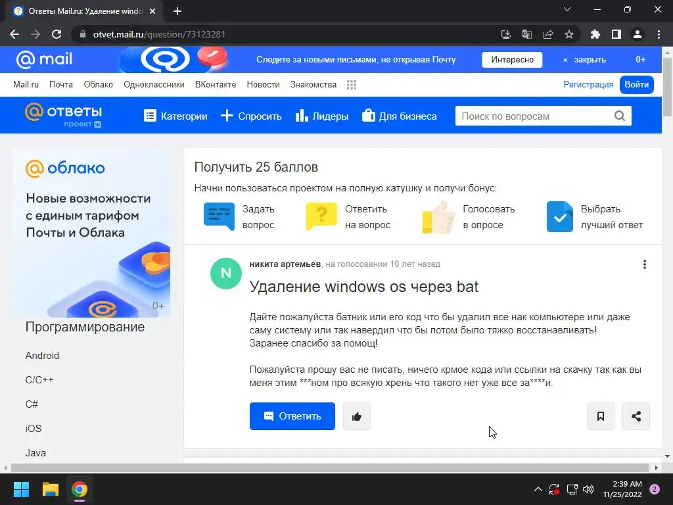Click the Выбрать лучший ответ bonus item
673x505 pixels.
click(x=594, y=217)
